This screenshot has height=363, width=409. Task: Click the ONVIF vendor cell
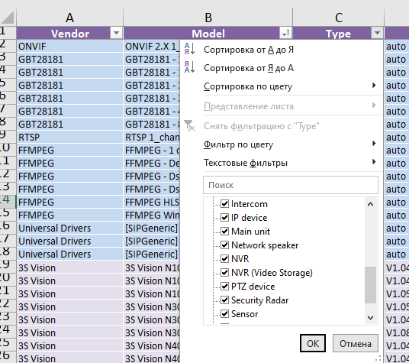click(69, 46)
